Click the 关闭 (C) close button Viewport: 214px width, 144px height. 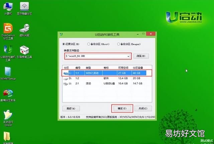point(143,108)
